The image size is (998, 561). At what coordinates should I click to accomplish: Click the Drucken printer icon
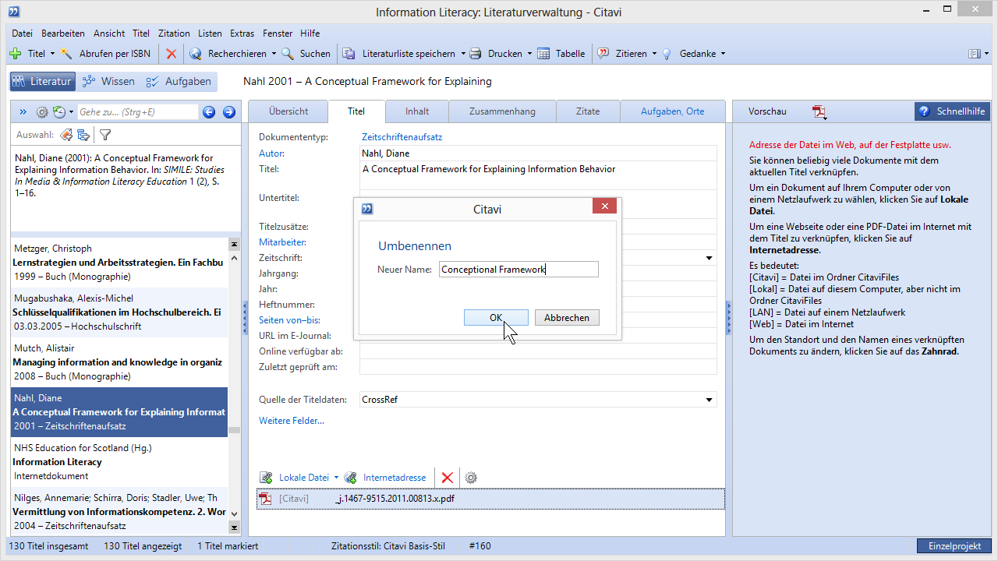point(476,54)
